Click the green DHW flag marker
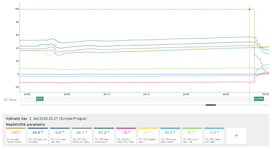272x149 pixels. tap(40, 99)
